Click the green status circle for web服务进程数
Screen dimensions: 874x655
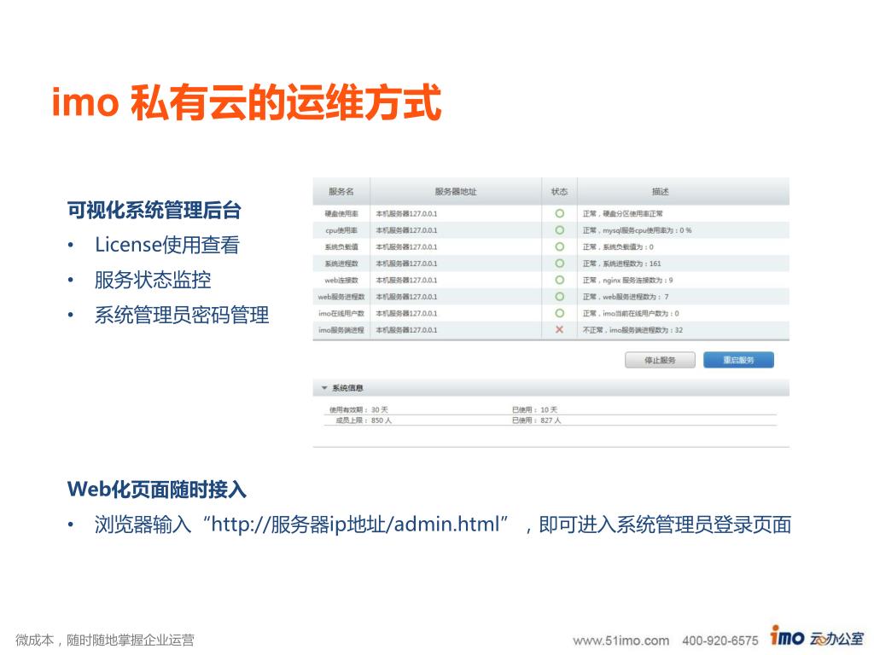(559, 297)
